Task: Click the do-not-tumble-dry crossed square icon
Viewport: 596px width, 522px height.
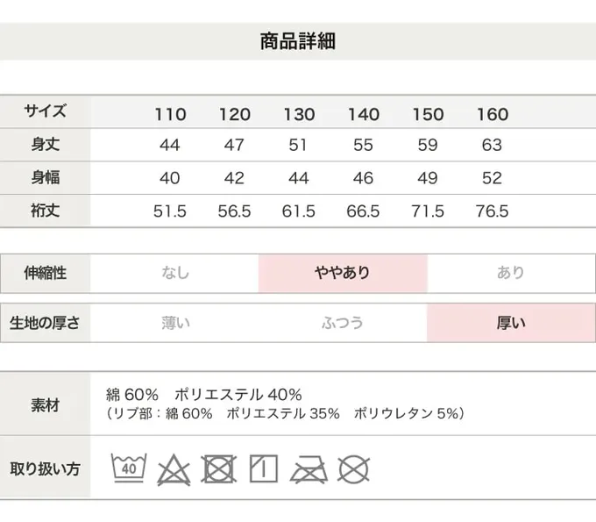Action: pos(219,468)
